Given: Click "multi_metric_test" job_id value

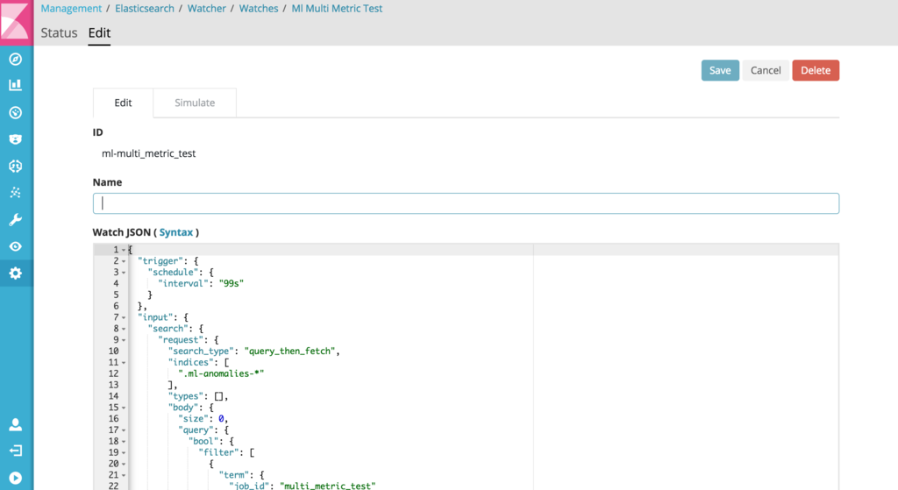Looking at the screenshot, I should pyautogui.click(x=328, y=486).
